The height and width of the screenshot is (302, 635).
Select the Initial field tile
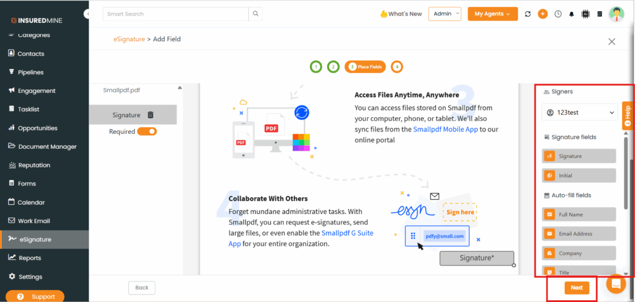tap(579, 175)
